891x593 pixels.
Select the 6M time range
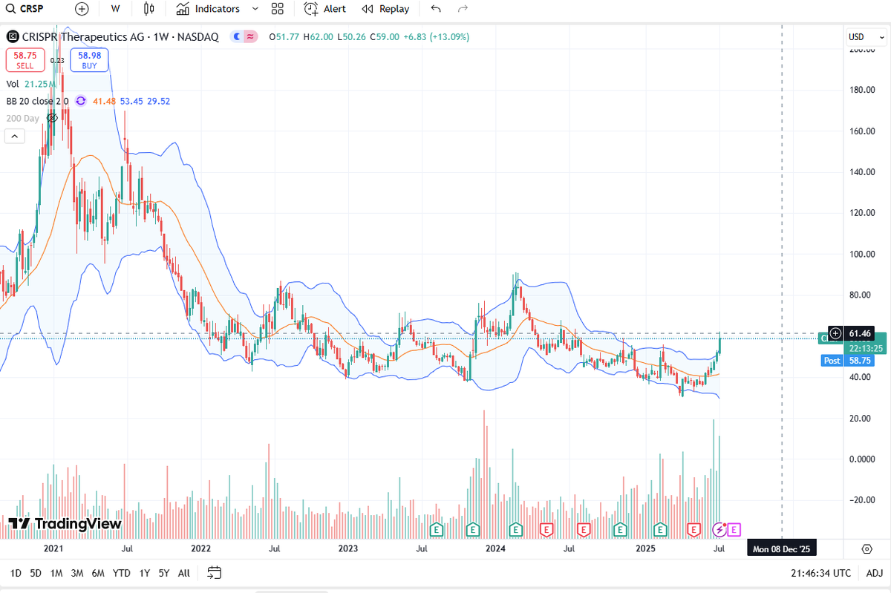(x=98, y=573)
